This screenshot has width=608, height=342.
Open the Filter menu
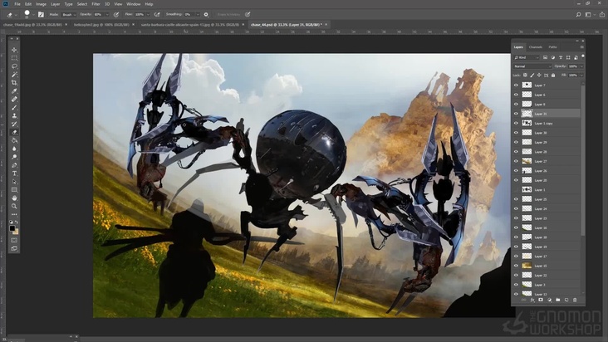click(96, 4)
